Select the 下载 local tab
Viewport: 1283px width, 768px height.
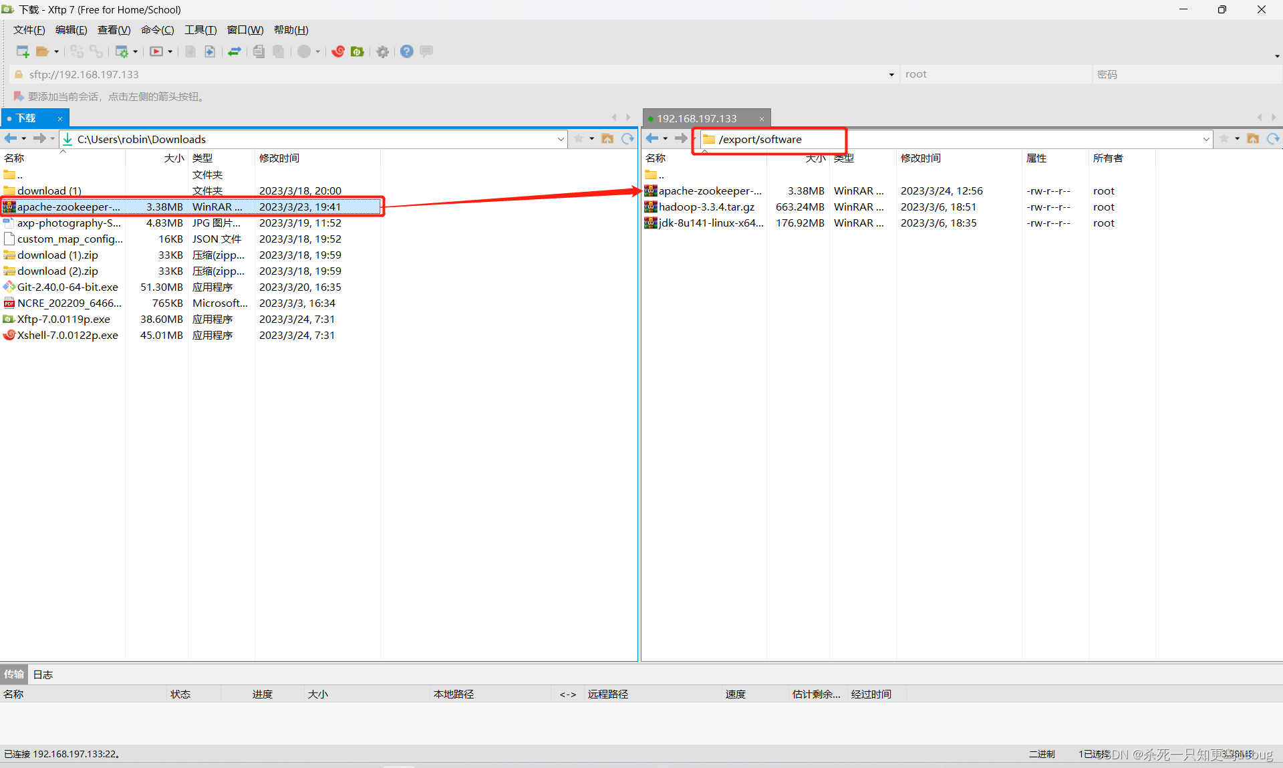(27, 118)
